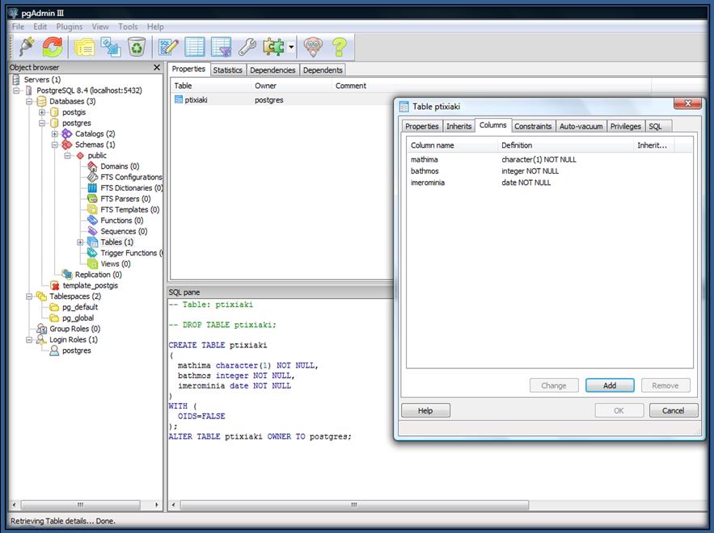Open the Tools menu
714x533 pixels.
pyautogui.click(x=128, y=27)
